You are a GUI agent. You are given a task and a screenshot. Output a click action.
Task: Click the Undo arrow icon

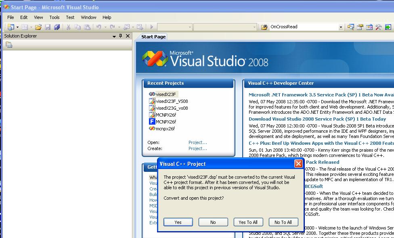(99, 27)
